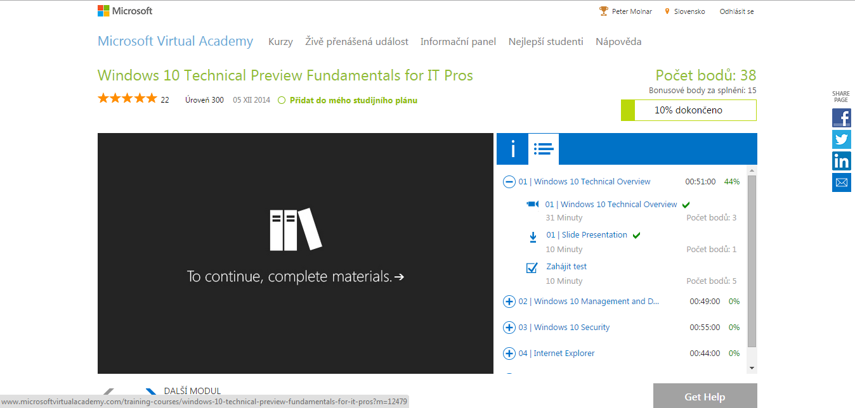855x408 pixels.
Task: Click the 'Úroveň 300' level label
Action: pos(204,100)
